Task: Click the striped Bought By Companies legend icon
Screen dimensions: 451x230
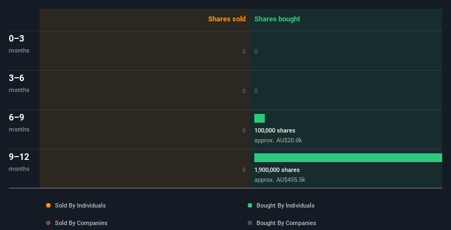Action: [x=249, y=223]
